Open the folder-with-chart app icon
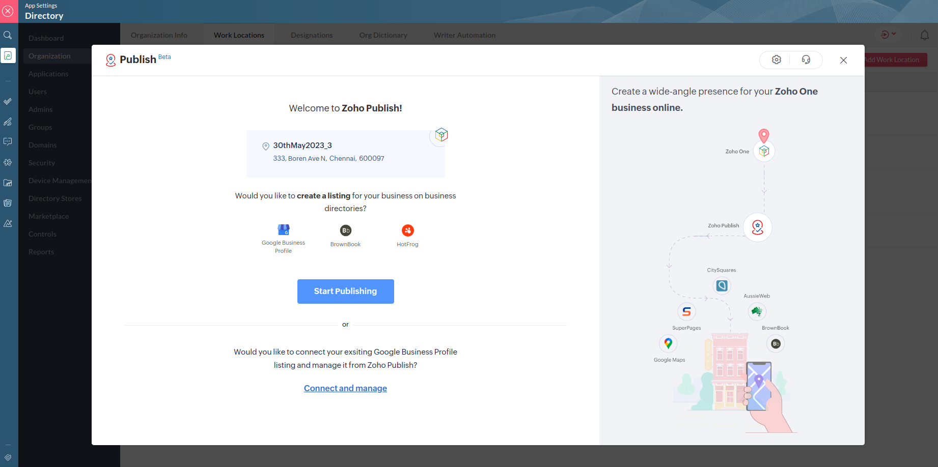The width and height of the screenshot is (938, 467). [x=8, y=183]
